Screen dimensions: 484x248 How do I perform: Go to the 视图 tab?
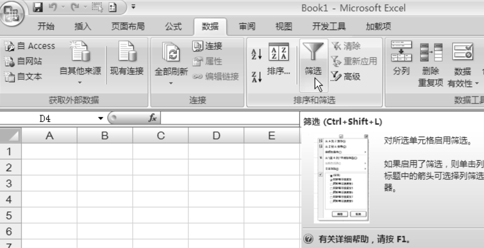[284, 26]
